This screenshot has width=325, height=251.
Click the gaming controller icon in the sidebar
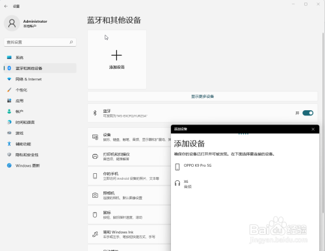pyautogui.click(x=9, y=133)
